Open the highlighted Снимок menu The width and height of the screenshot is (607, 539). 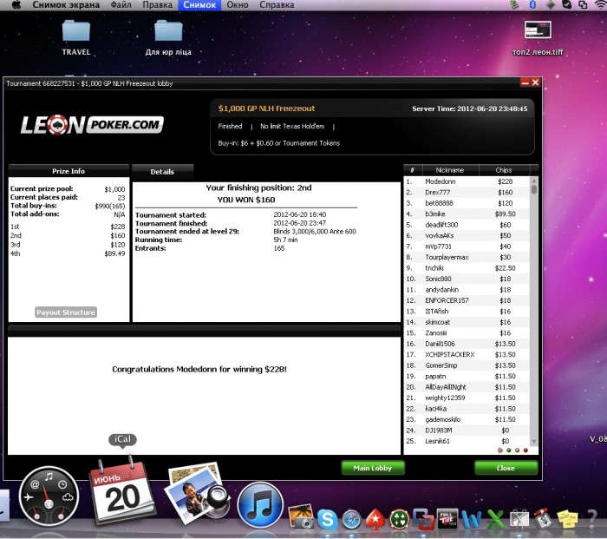[199, 5]
